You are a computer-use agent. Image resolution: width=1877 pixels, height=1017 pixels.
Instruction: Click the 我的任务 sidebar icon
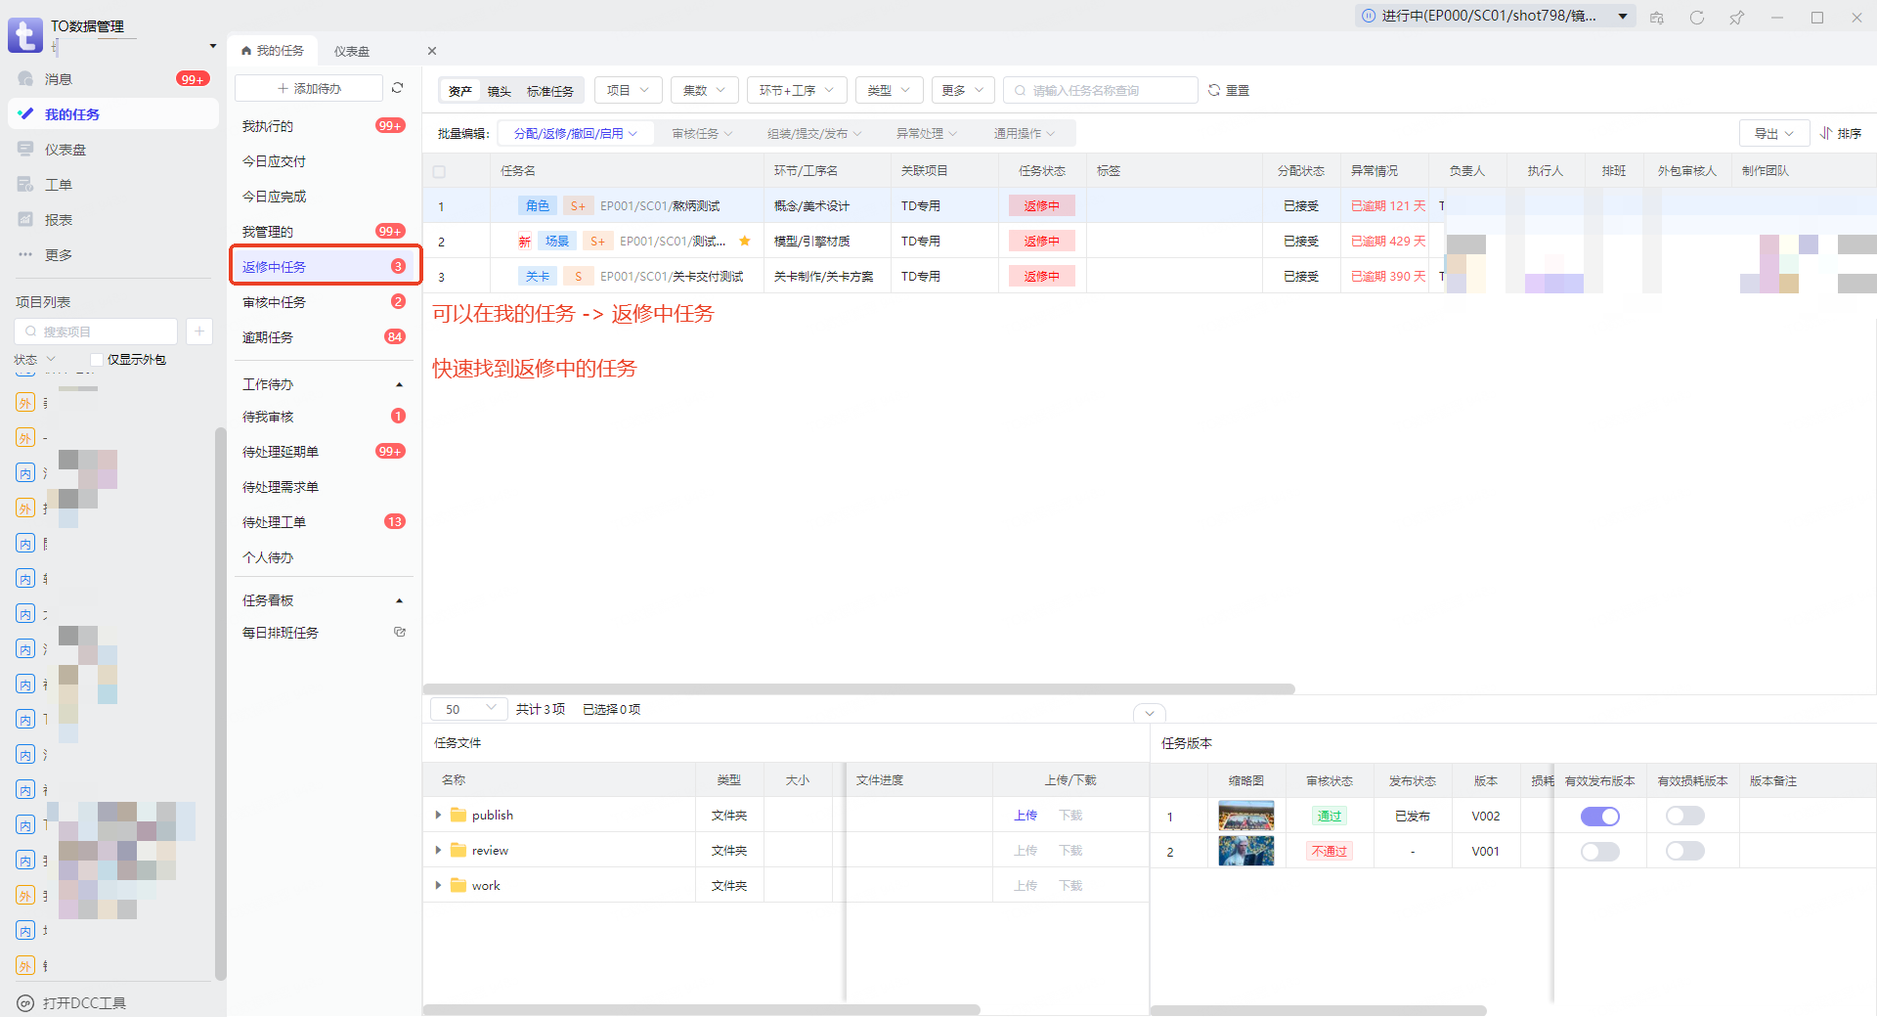click(x=25, y=114)
